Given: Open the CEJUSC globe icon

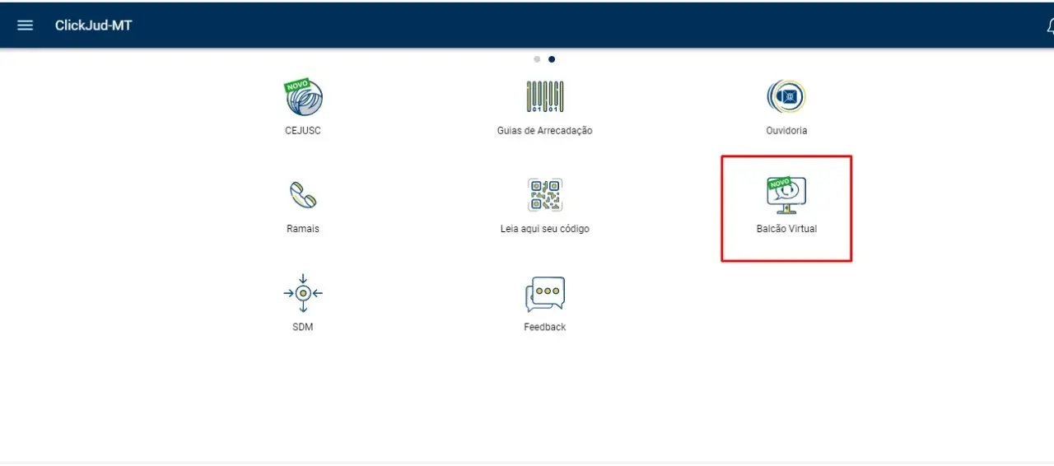Looking at the screenshot, I should (303, 97).
